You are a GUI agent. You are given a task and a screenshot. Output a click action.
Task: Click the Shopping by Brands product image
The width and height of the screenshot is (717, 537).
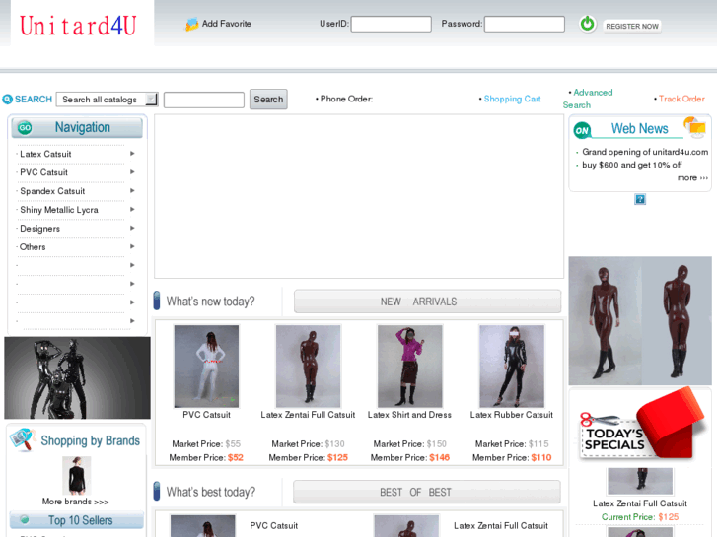coord(76,475)
